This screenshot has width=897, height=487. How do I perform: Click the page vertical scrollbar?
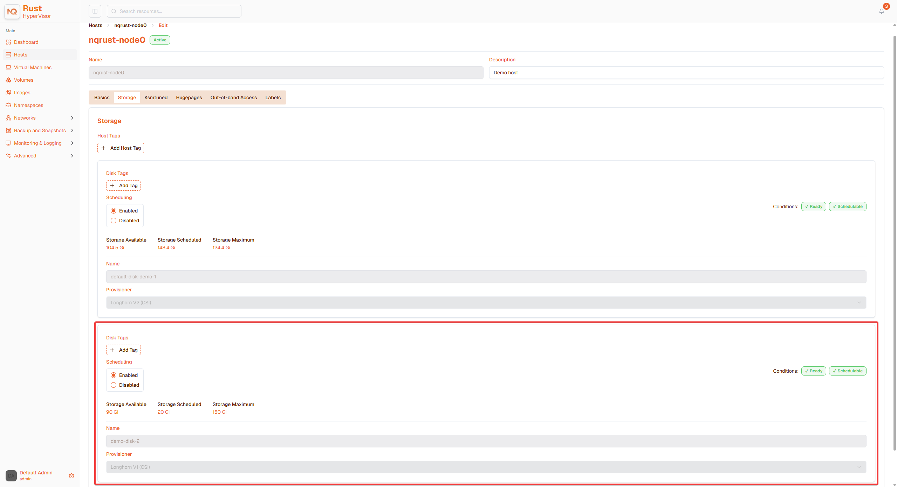tap(894, 242)
